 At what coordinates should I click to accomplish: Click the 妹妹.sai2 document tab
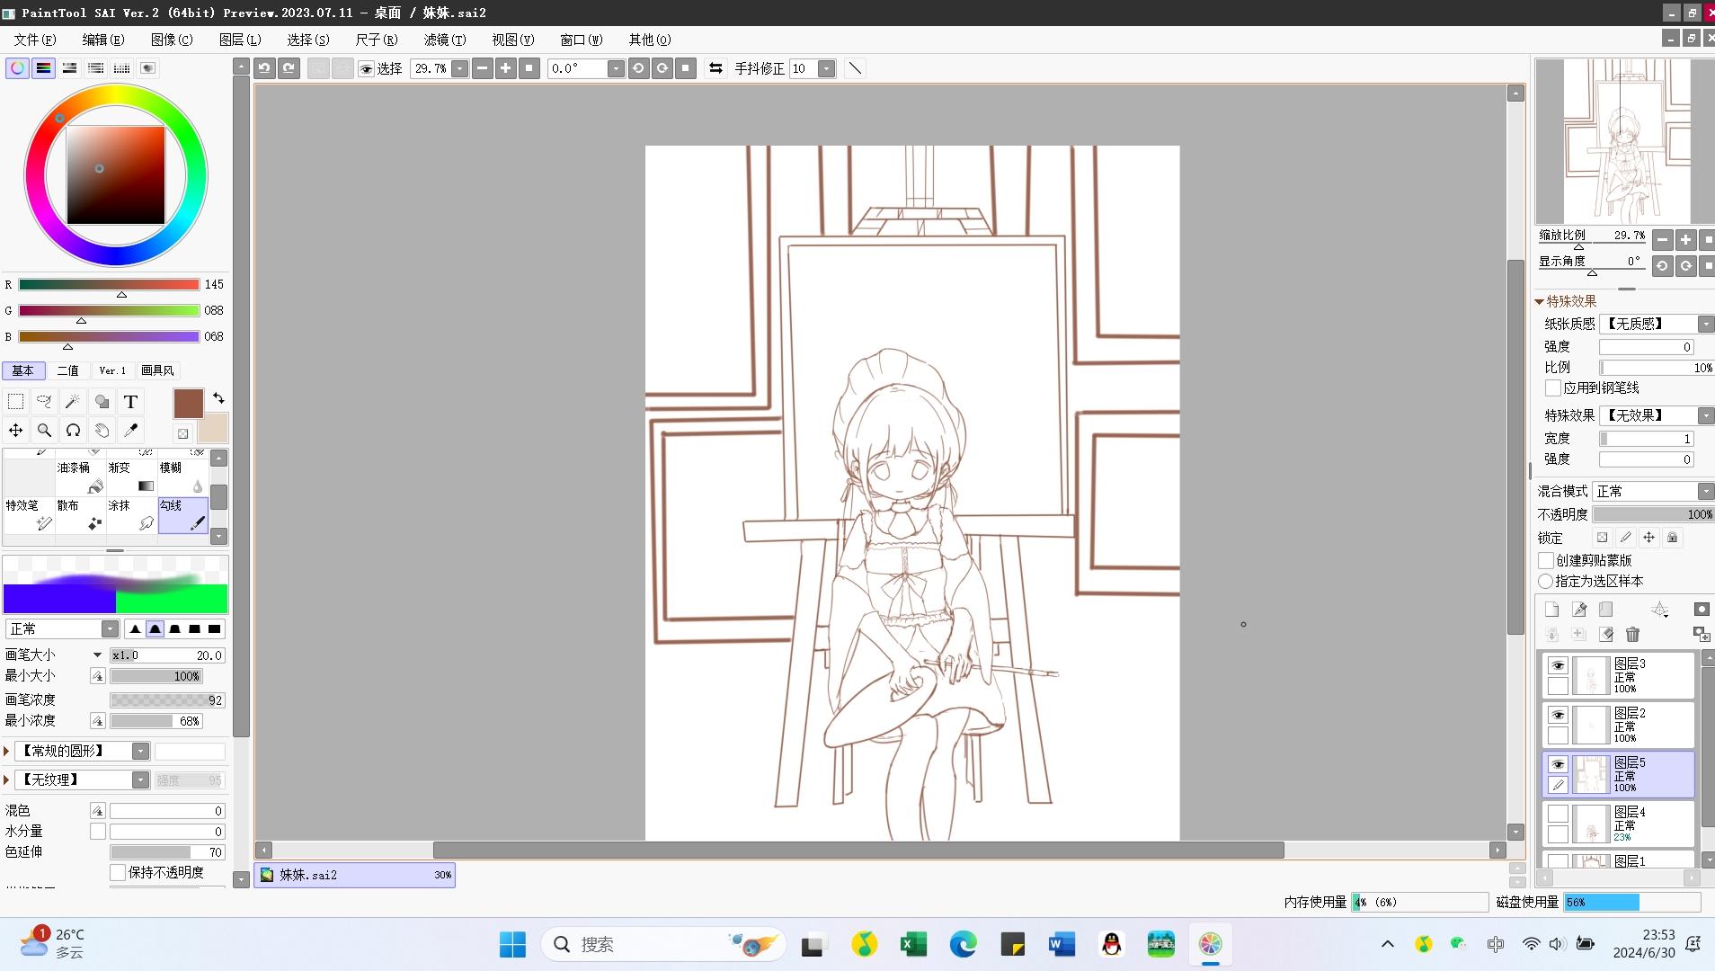click(355, 875)
